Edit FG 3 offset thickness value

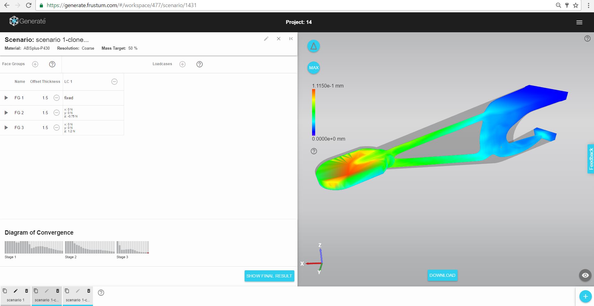point(45,128)
